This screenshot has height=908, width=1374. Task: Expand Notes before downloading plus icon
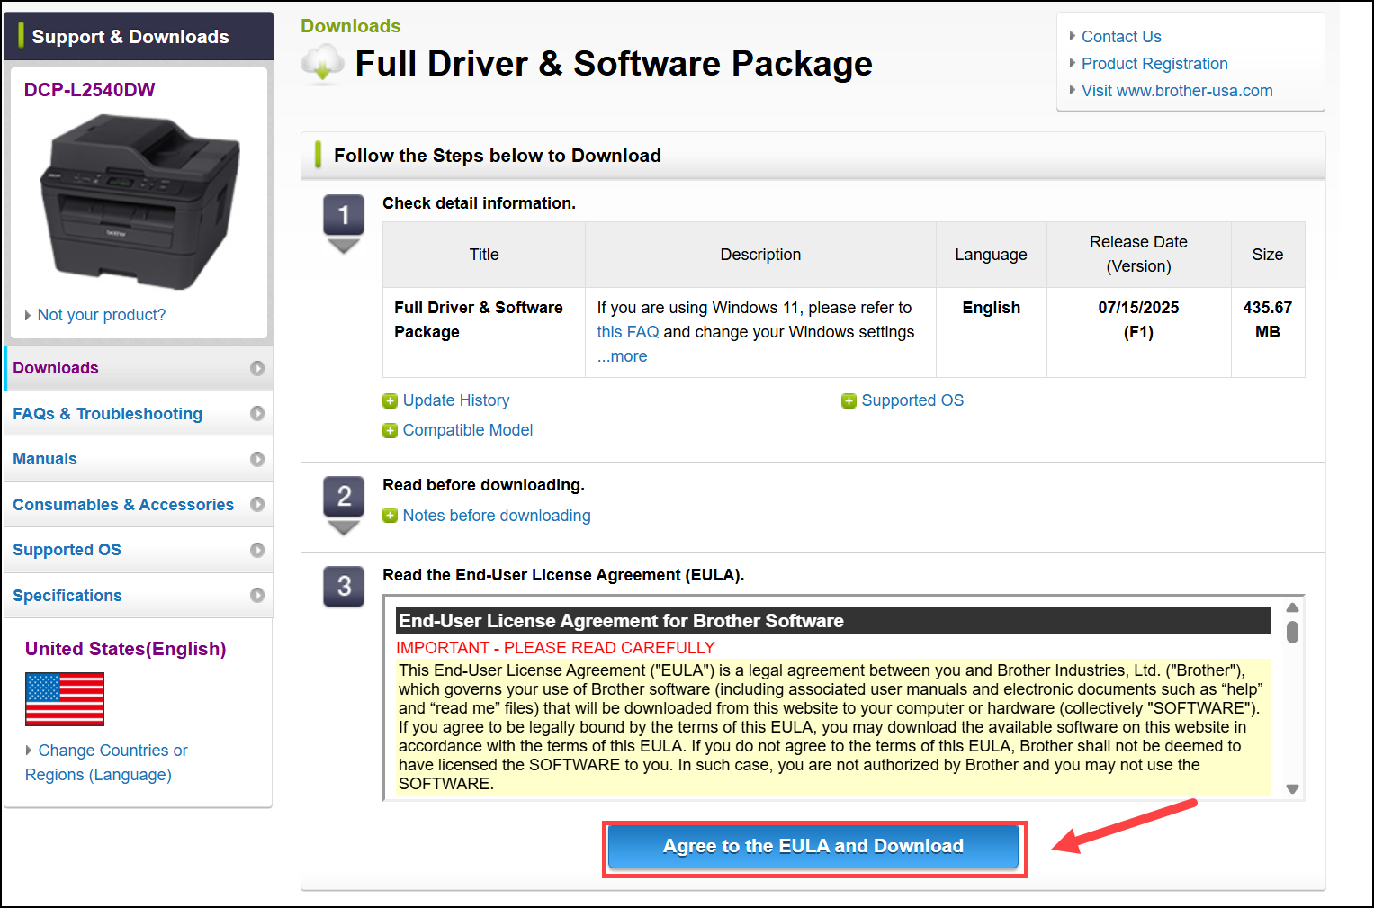[390, 516]
